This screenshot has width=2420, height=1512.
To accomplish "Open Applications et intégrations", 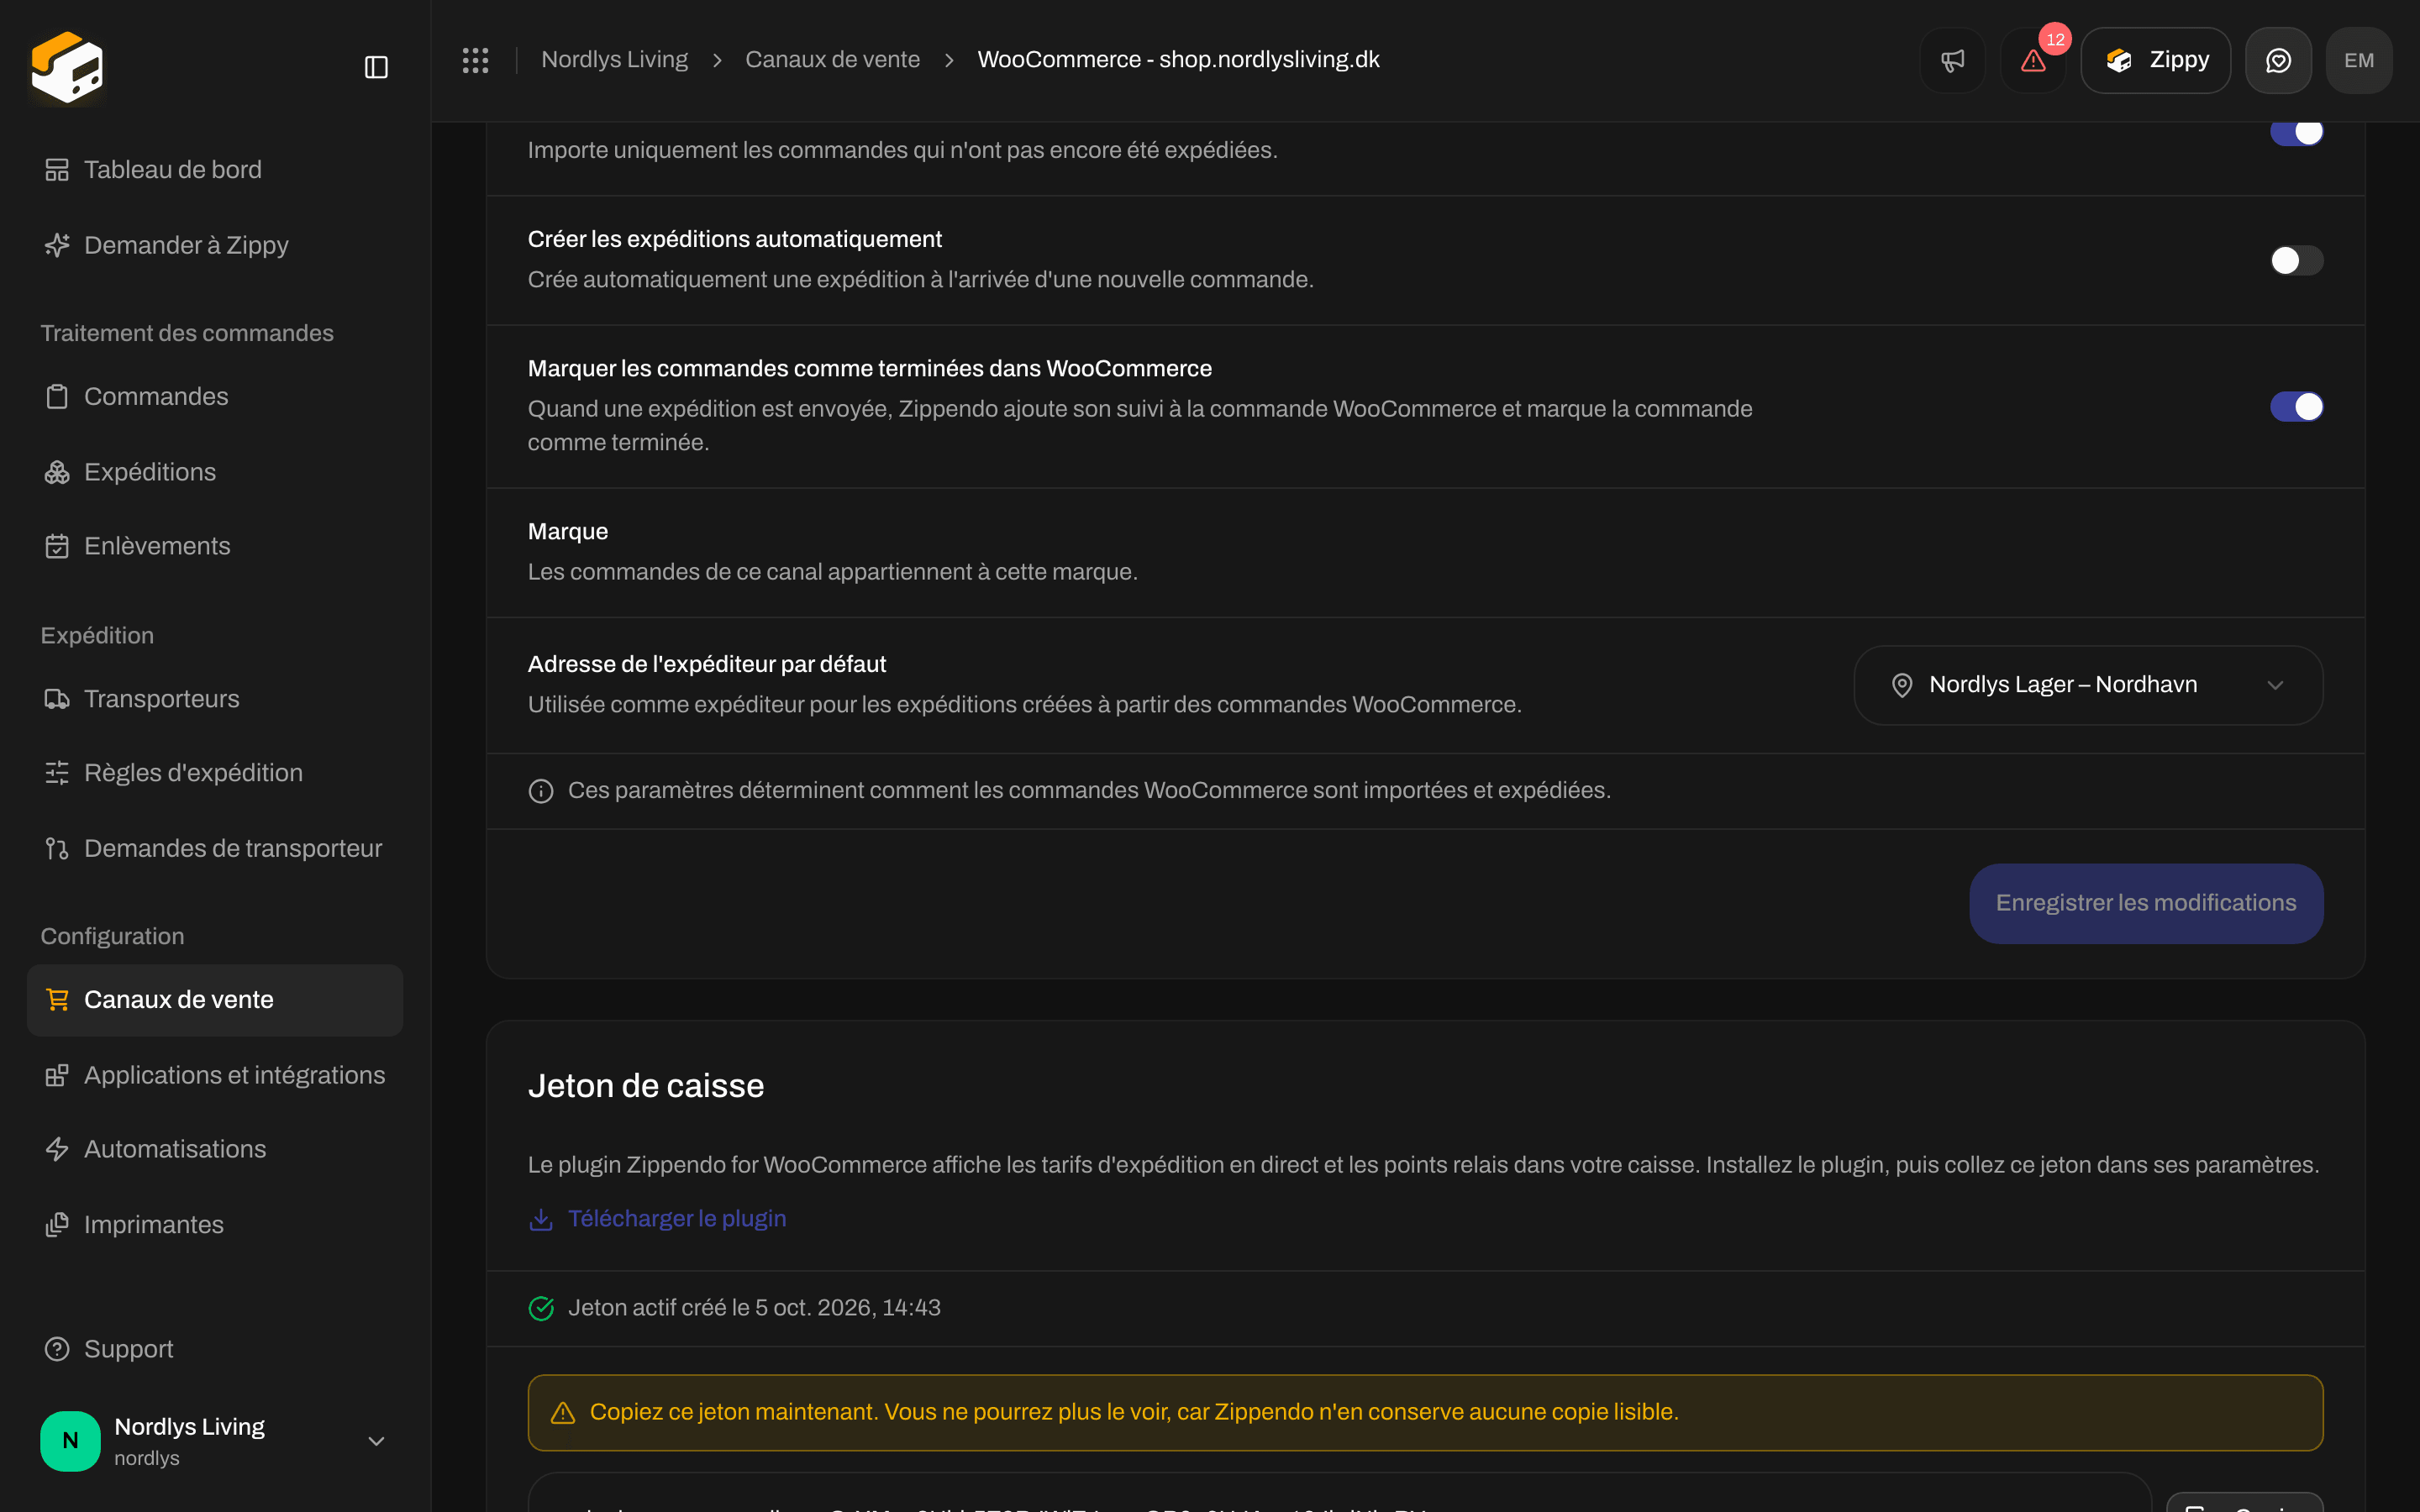I will point(215,1075).
